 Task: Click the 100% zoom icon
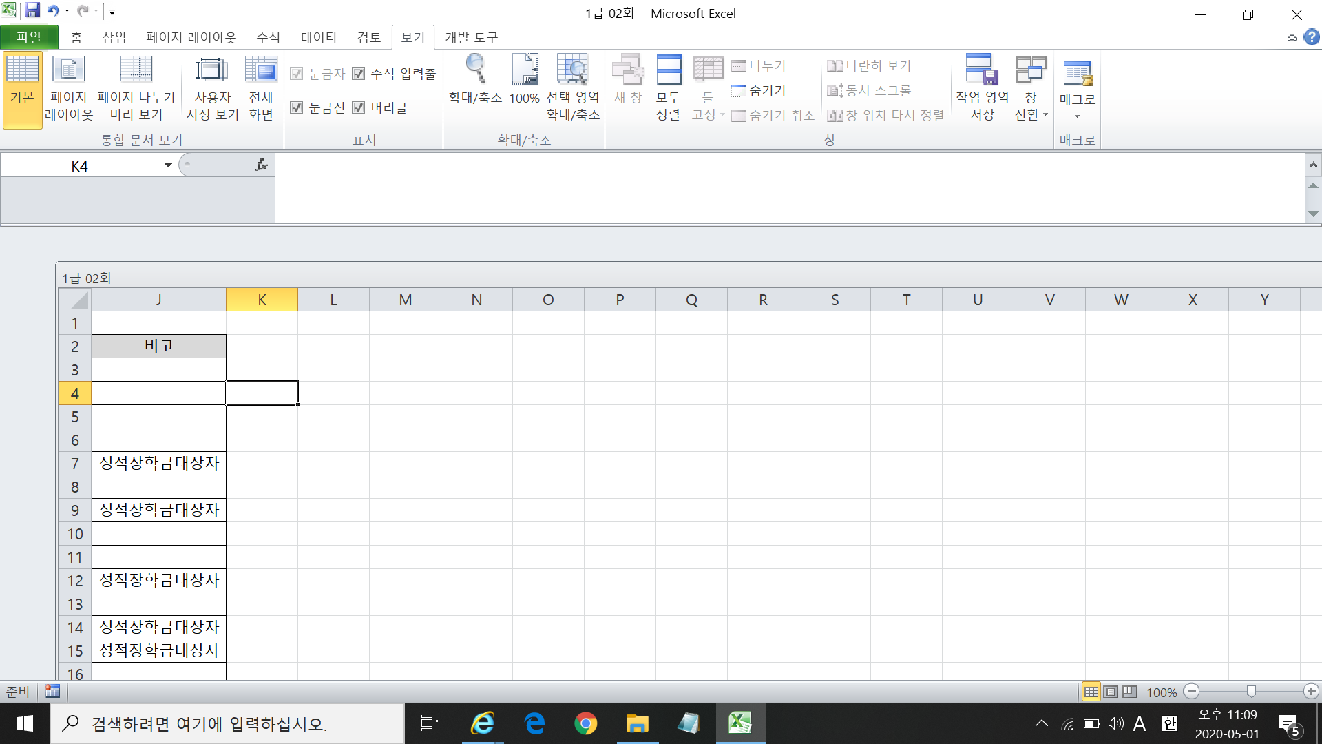pos(524,71)
